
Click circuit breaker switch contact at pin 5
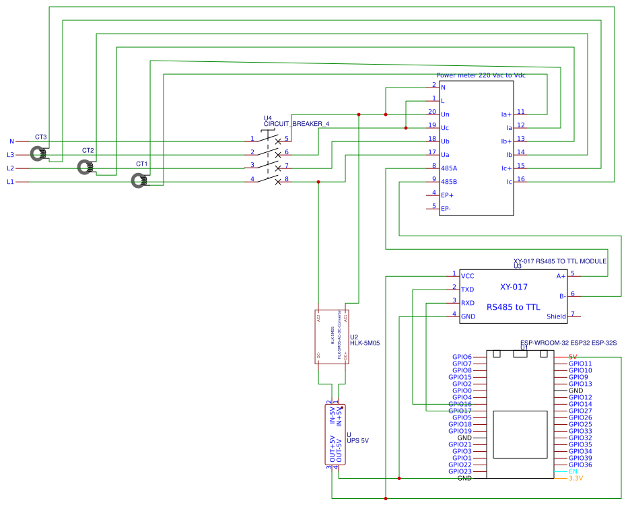tap(278, 141)
